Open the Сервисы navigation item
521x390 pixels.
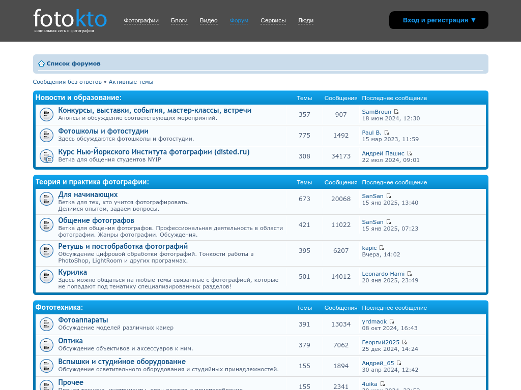[273, 21]
